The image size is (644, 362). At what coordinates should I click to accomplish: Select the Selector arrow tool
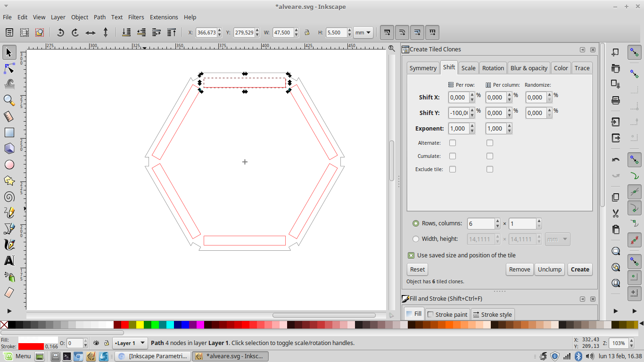9,52
